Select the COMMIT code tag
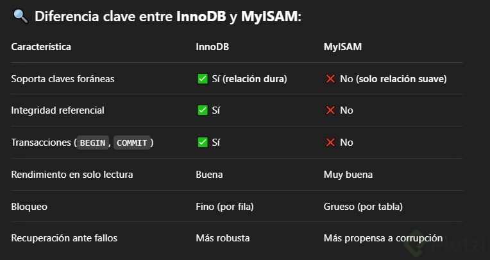490x260 pixels. pyautogui.click(x=132, y=143)
